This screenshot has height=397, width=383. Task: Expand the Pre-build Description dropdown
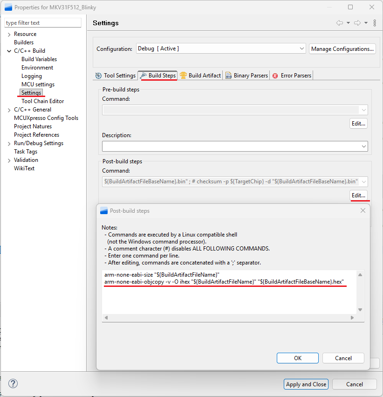(363, 146)
